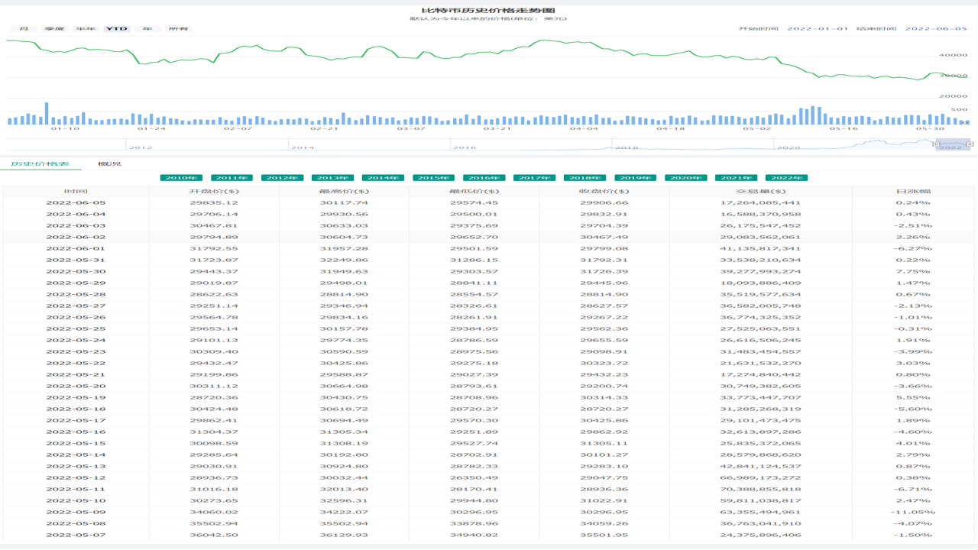Click opening price 36042.50

click(x=214, y=535)
